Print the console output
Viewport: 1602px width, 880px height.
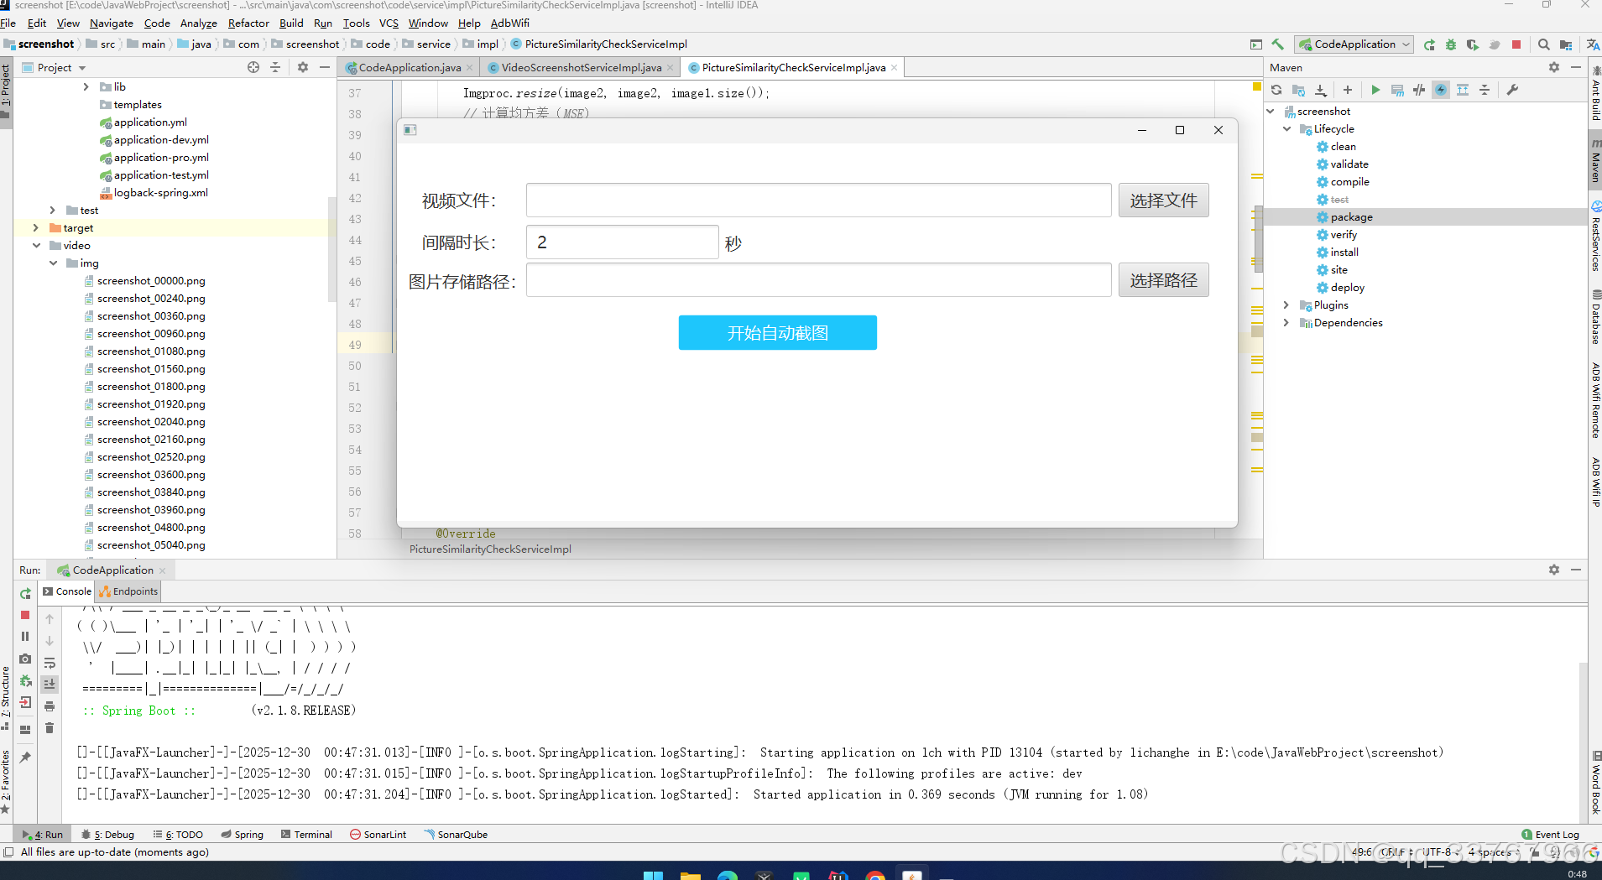50,707
